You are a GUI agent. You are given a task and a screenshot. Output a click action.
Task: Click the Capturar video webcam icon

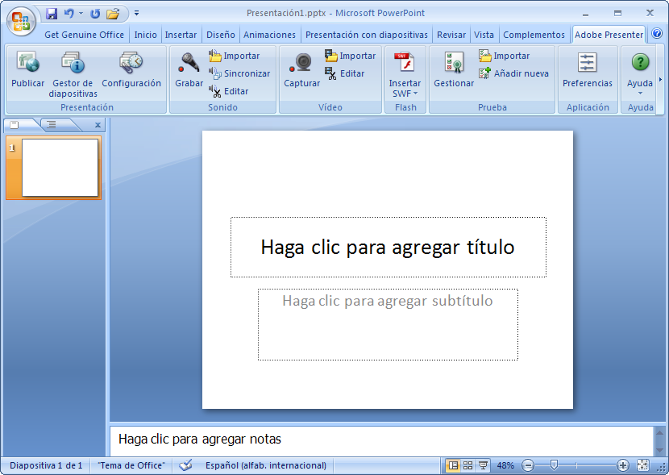[x=302, y=63]
